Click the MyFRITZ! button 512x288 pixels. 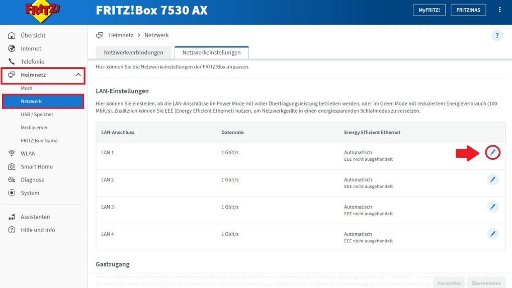[429, 10]
